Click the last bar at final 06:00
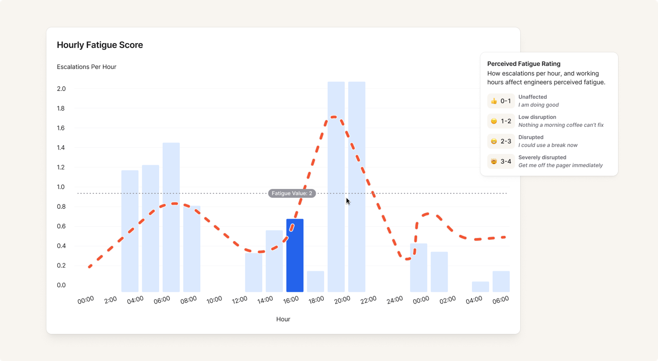 point(501,282)
